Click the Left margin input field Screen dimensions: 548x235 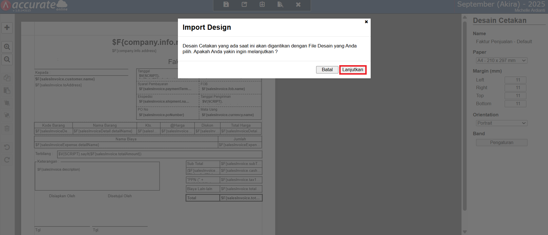515,80
